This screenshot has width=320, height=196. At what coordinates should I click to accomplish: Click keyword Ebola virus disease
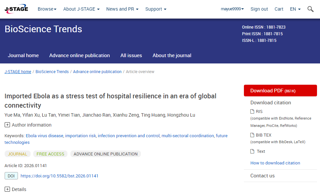[45, 136]
